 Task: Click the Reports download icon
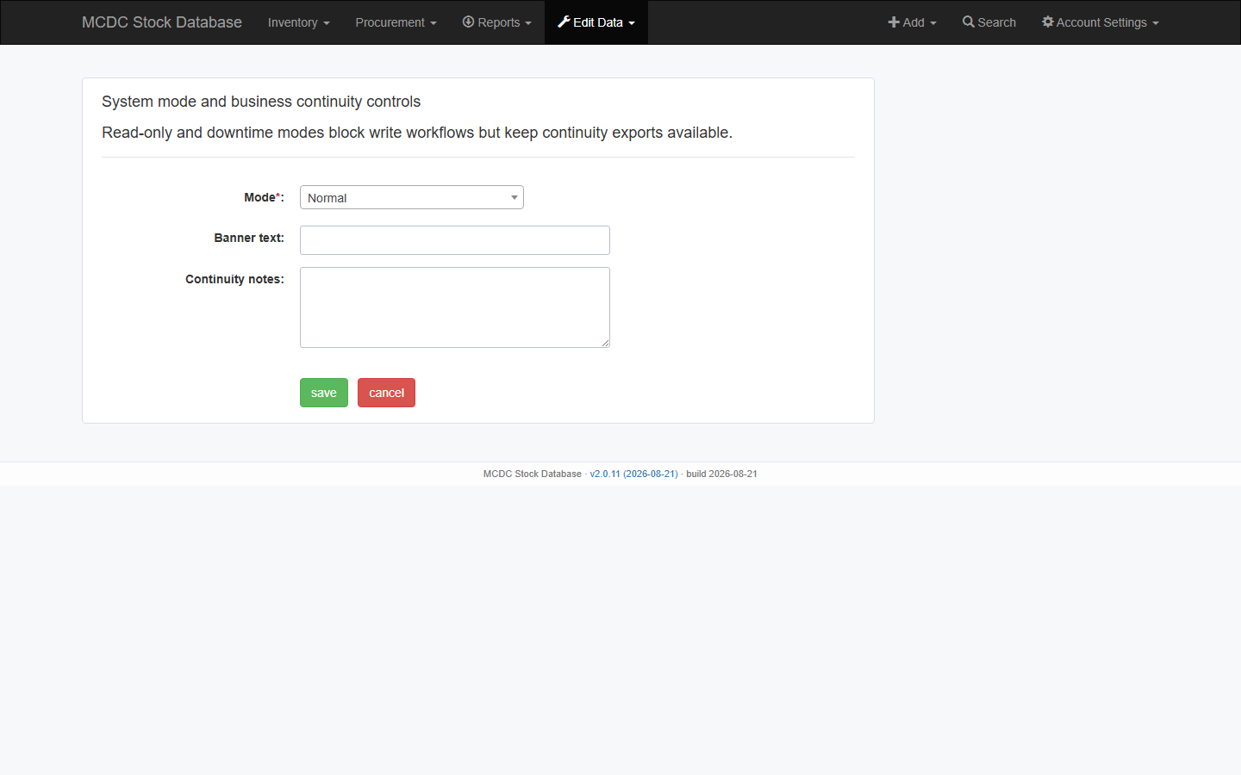tap(469, 22)
